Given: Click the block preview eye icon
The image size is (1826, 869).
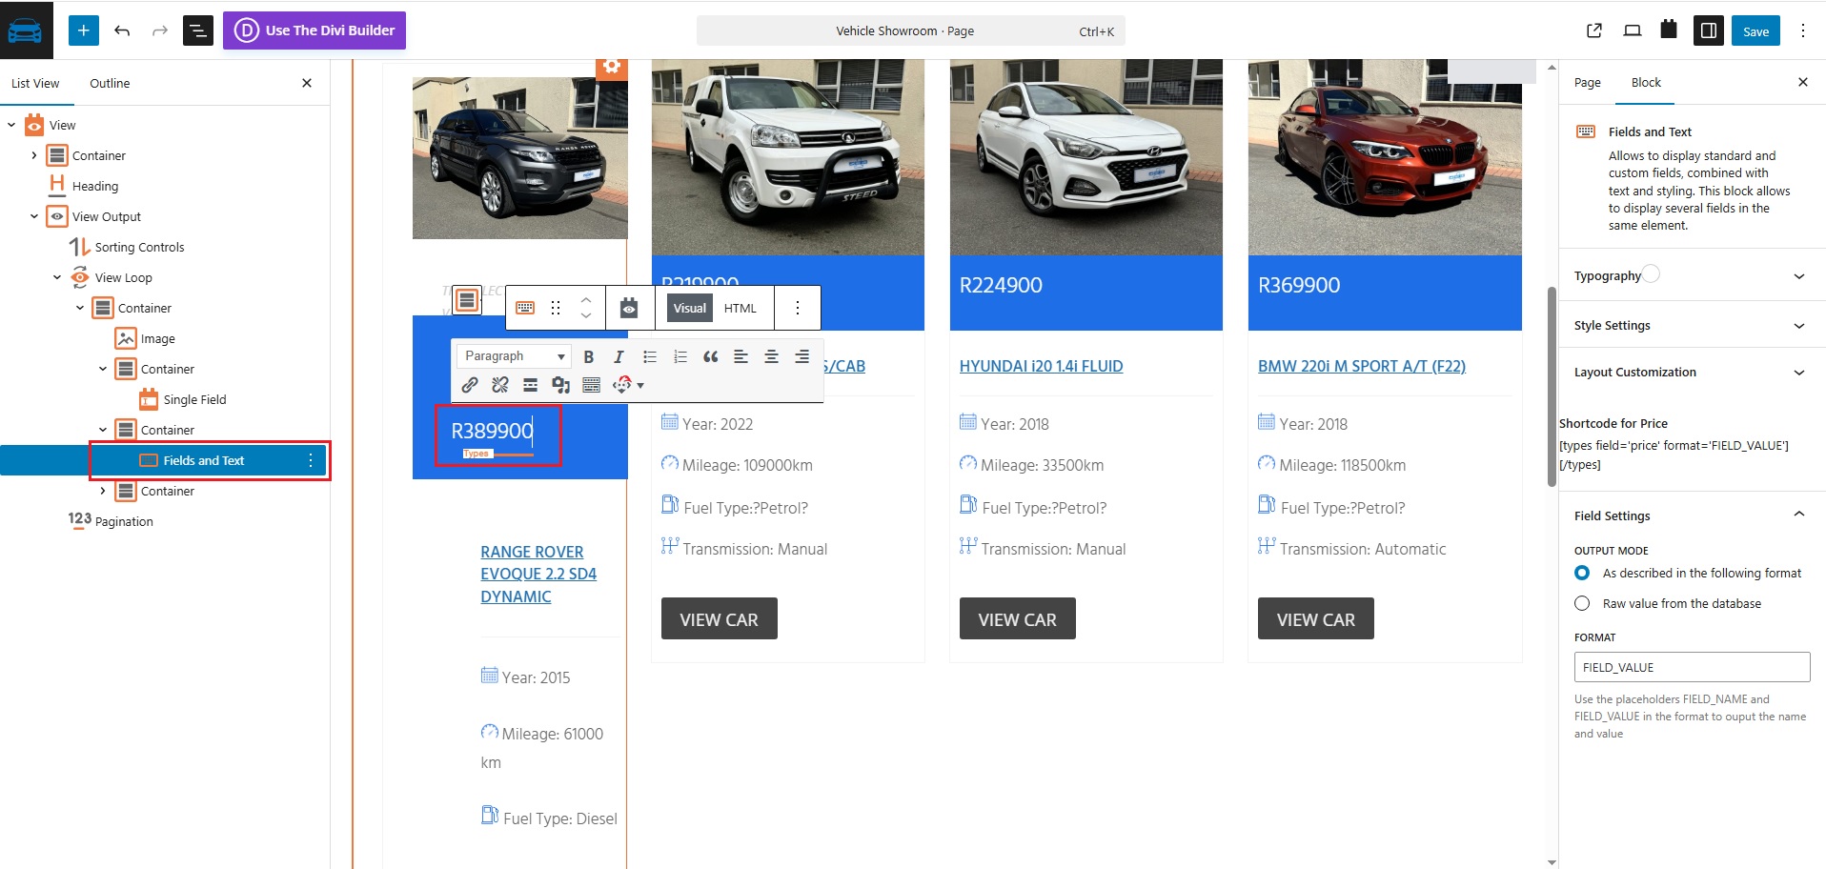Looking at the screenshot, I should 629,308.
